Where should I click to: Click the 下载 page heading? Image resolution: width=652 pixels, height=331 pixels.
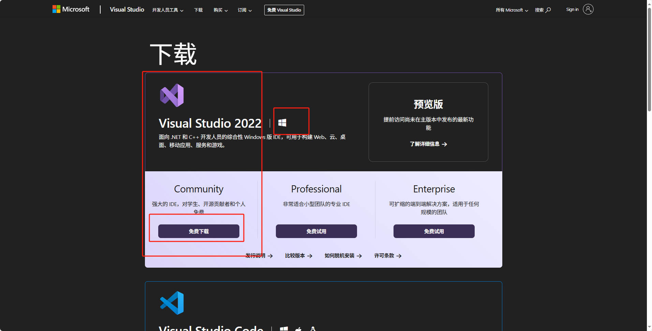173,54
